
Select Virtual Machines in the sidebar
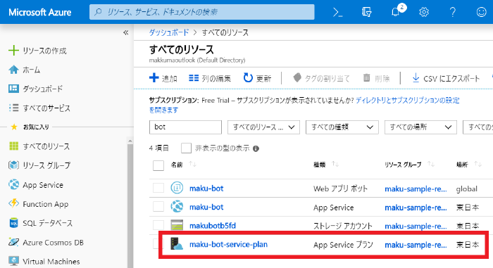[51, 262]
